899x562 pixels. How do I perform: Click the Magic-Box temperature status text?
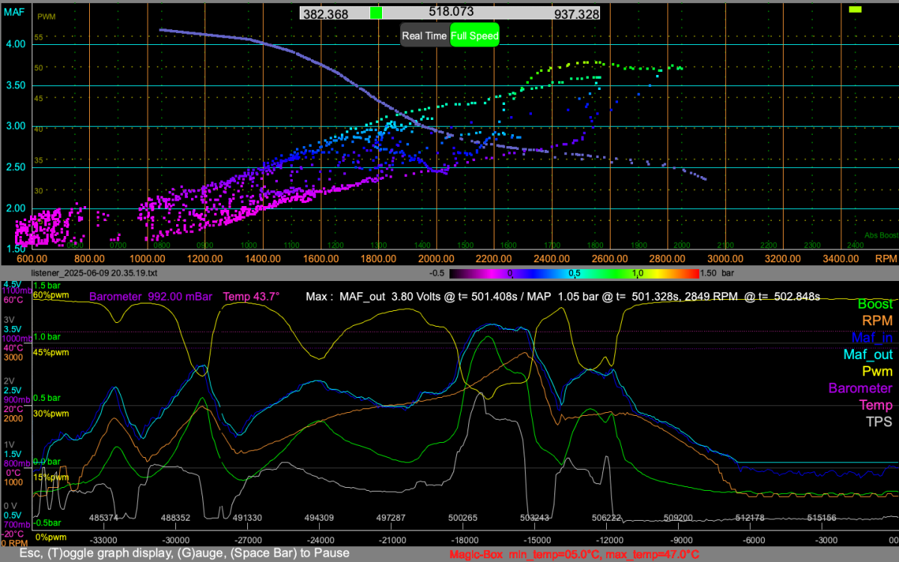click(574, 555)
